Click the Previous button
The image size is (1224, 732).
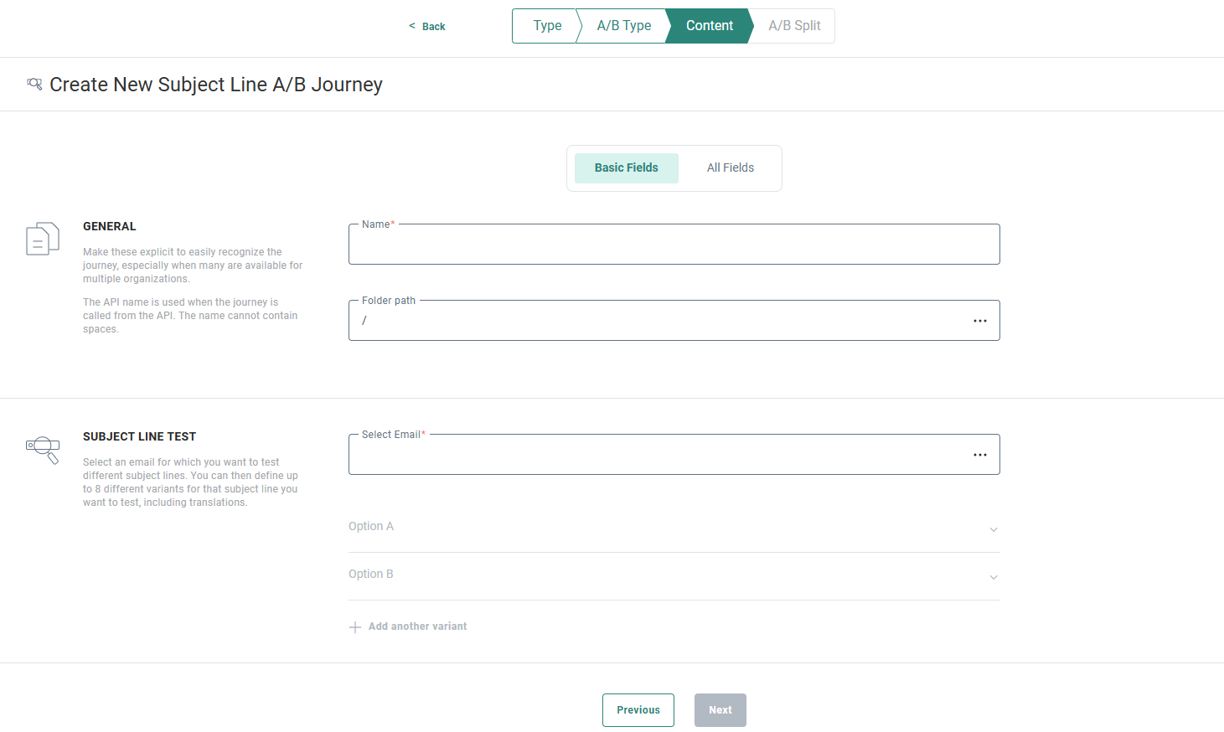tap(638, 710)
